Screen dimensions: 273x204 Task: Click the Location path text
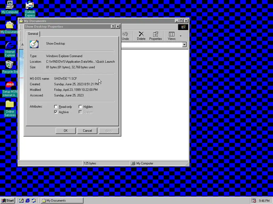(x=81, y=62)
